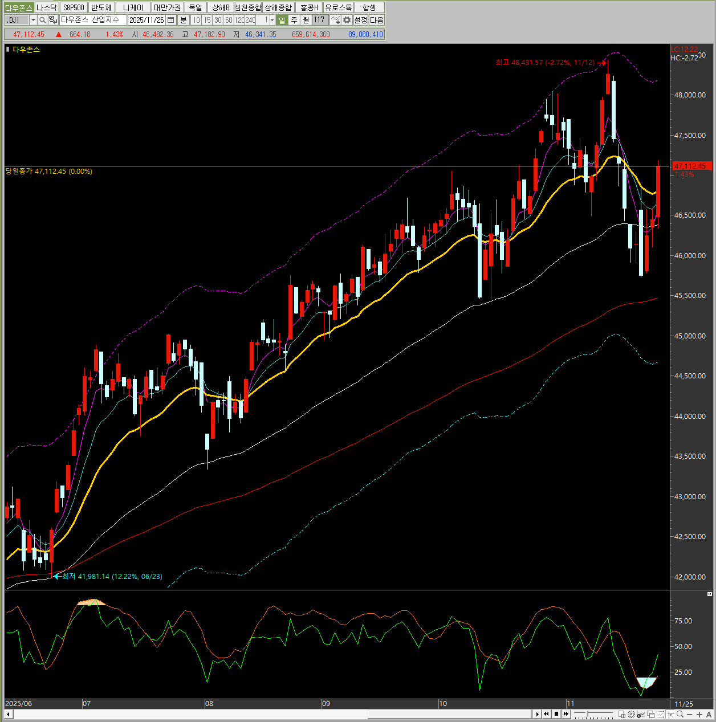Click the 다우존스 산업지수 name field
Screen dimensions: 716x722
point(92,20)
